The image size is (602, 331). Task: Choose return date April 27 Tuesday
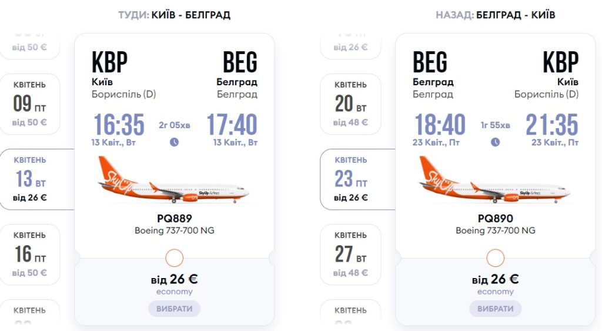coord(351,254)
